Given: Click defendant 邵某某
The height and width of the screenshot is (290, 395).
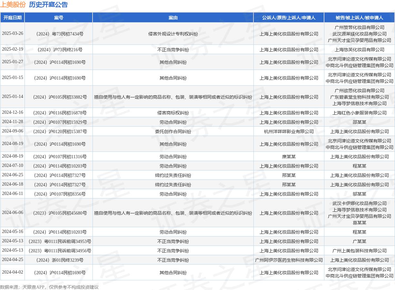Looking at the screenshot, I should [360, 122].
